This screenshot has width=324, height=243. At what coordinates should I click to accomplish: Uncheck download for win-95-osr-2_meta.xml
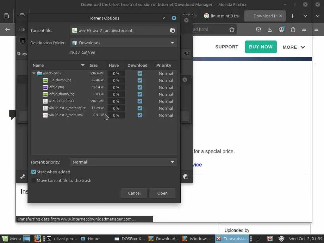(x=140, y=115)
